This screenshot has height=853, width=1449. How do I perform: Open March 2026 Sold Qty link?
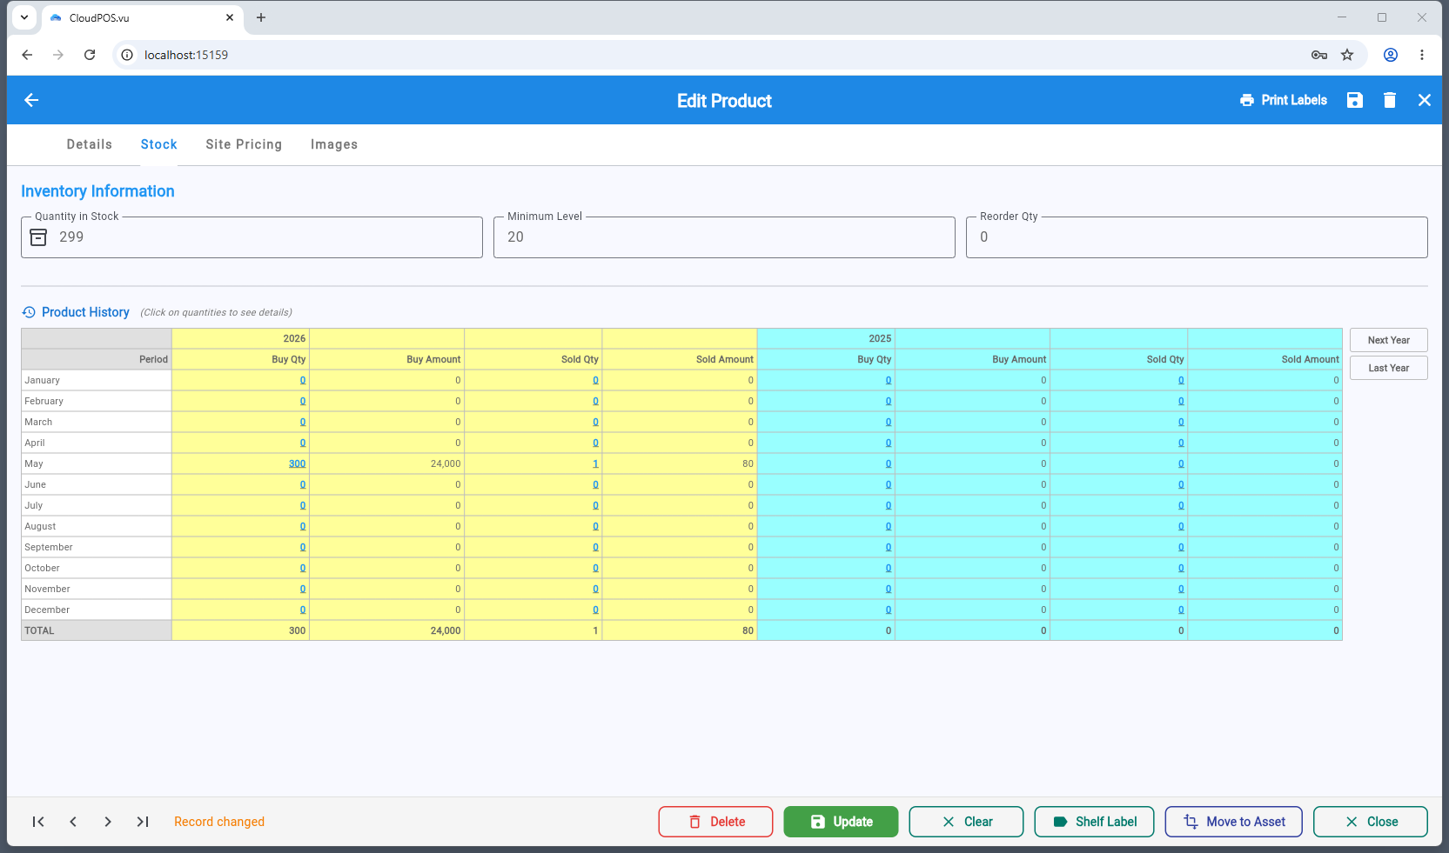(595, 422)
